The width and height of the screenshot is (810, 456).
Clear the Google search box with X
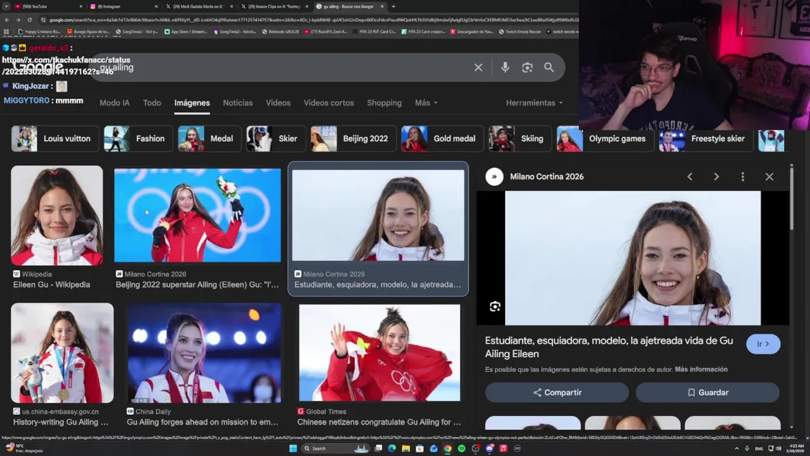point(478,68)
